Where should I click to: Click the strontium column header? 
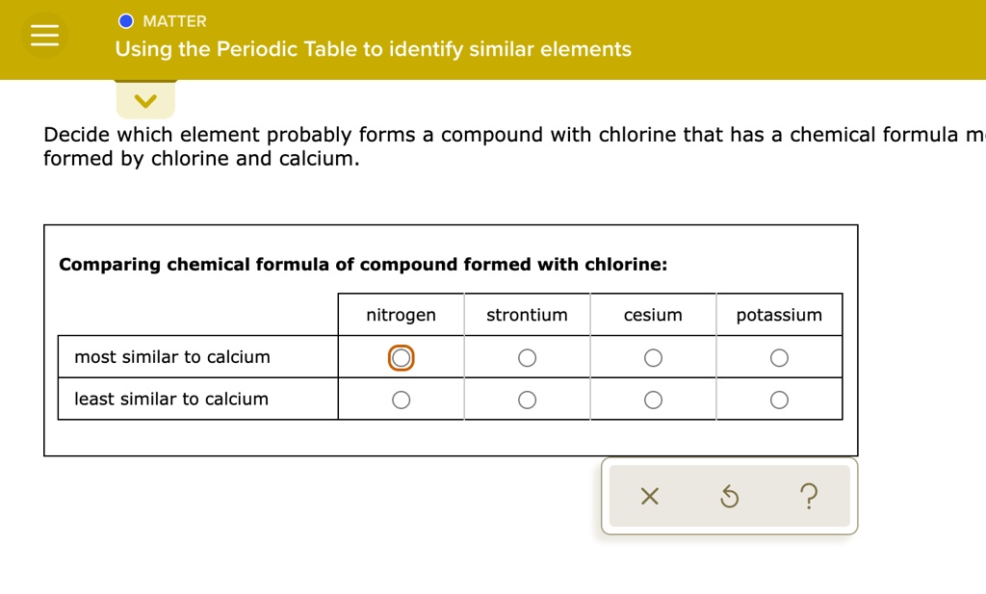pos(527,315)
